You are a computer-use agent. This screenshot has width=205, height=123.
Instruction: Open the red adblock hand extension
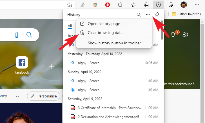[108, 5]
